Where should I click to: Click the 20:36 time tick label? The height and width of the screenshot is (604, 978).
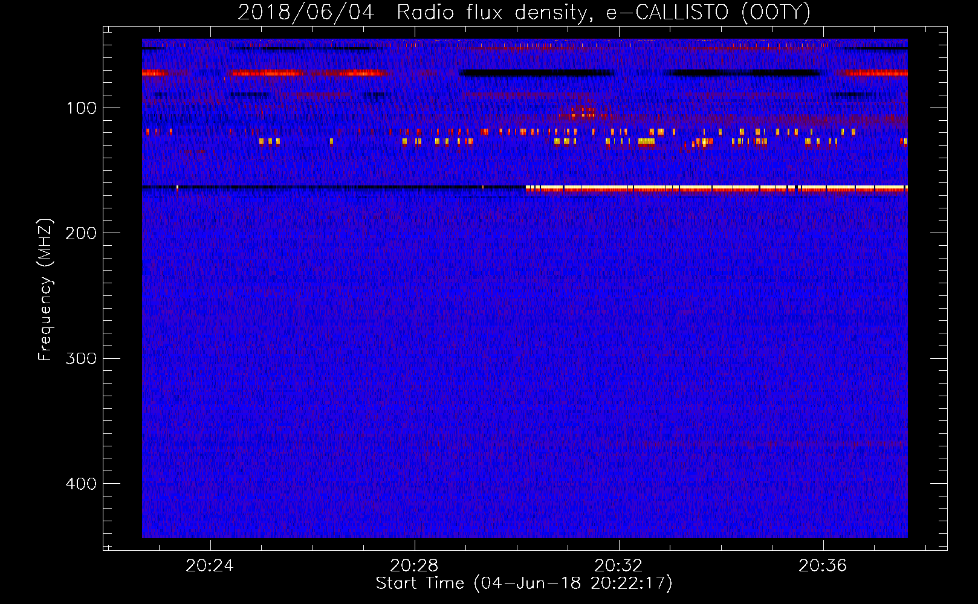823,566
